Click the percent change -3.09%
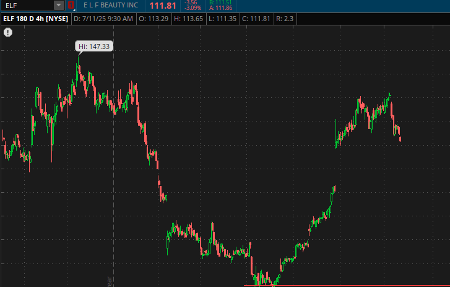450x287 pixels. pyautogui.click(x=193, y=8)
